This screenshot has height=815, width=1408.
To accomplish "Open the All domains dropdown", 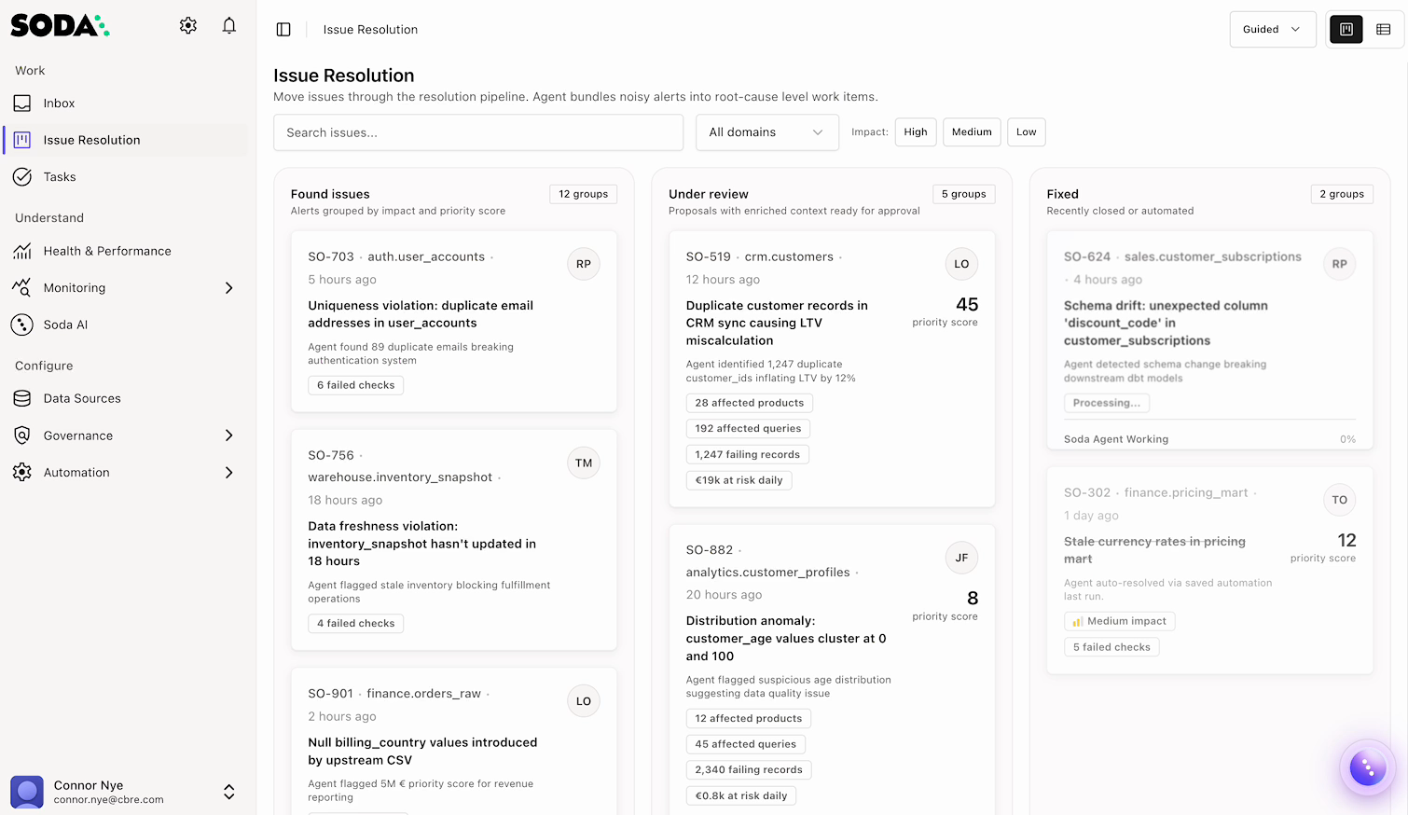I will coord(767,132).
